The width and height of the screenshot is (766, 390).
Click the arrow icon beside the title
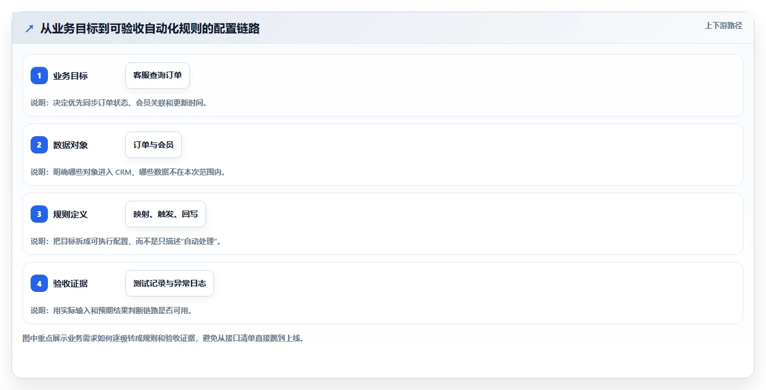[29, 28]
